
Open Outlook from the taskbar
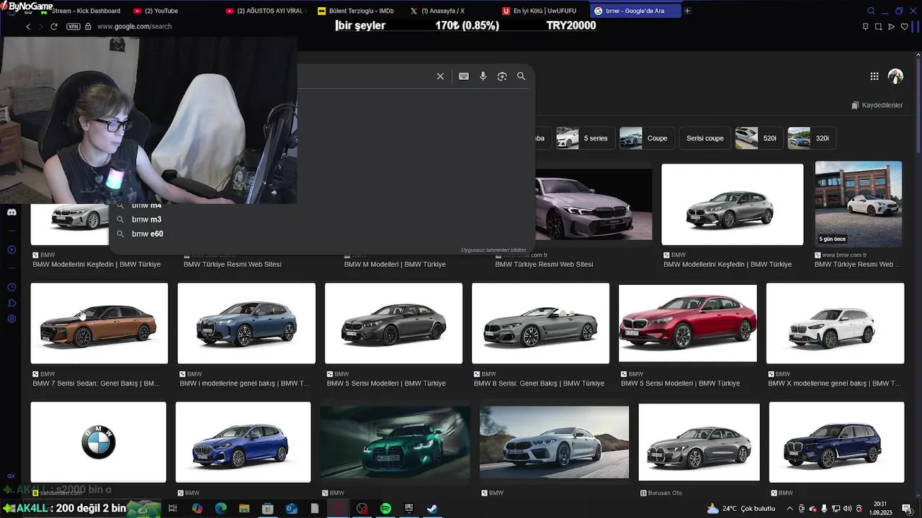point(291,509)
